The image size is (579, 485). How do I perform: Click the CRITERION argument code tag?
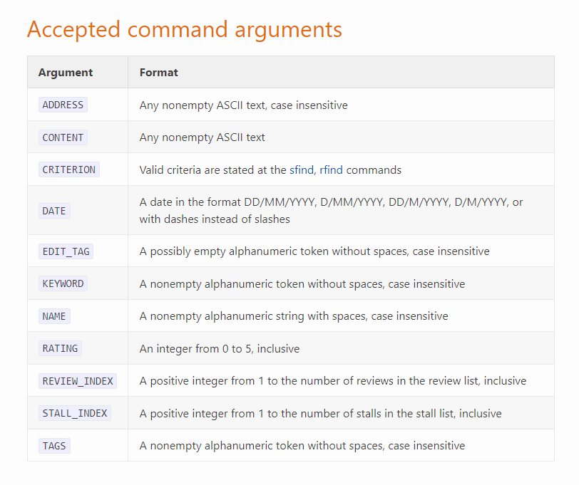[x=68, y=170]
